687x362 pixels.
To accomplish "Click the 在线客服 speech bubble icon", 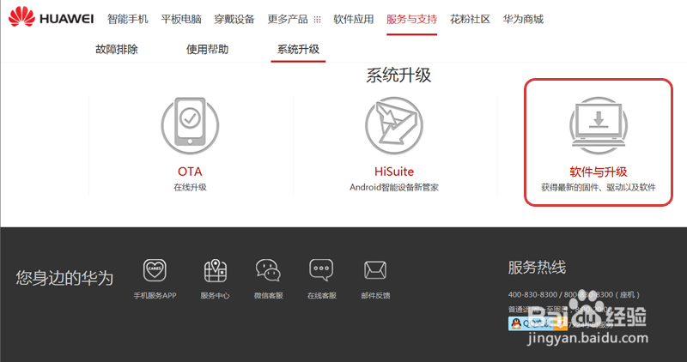I will [x=321, y=270].
